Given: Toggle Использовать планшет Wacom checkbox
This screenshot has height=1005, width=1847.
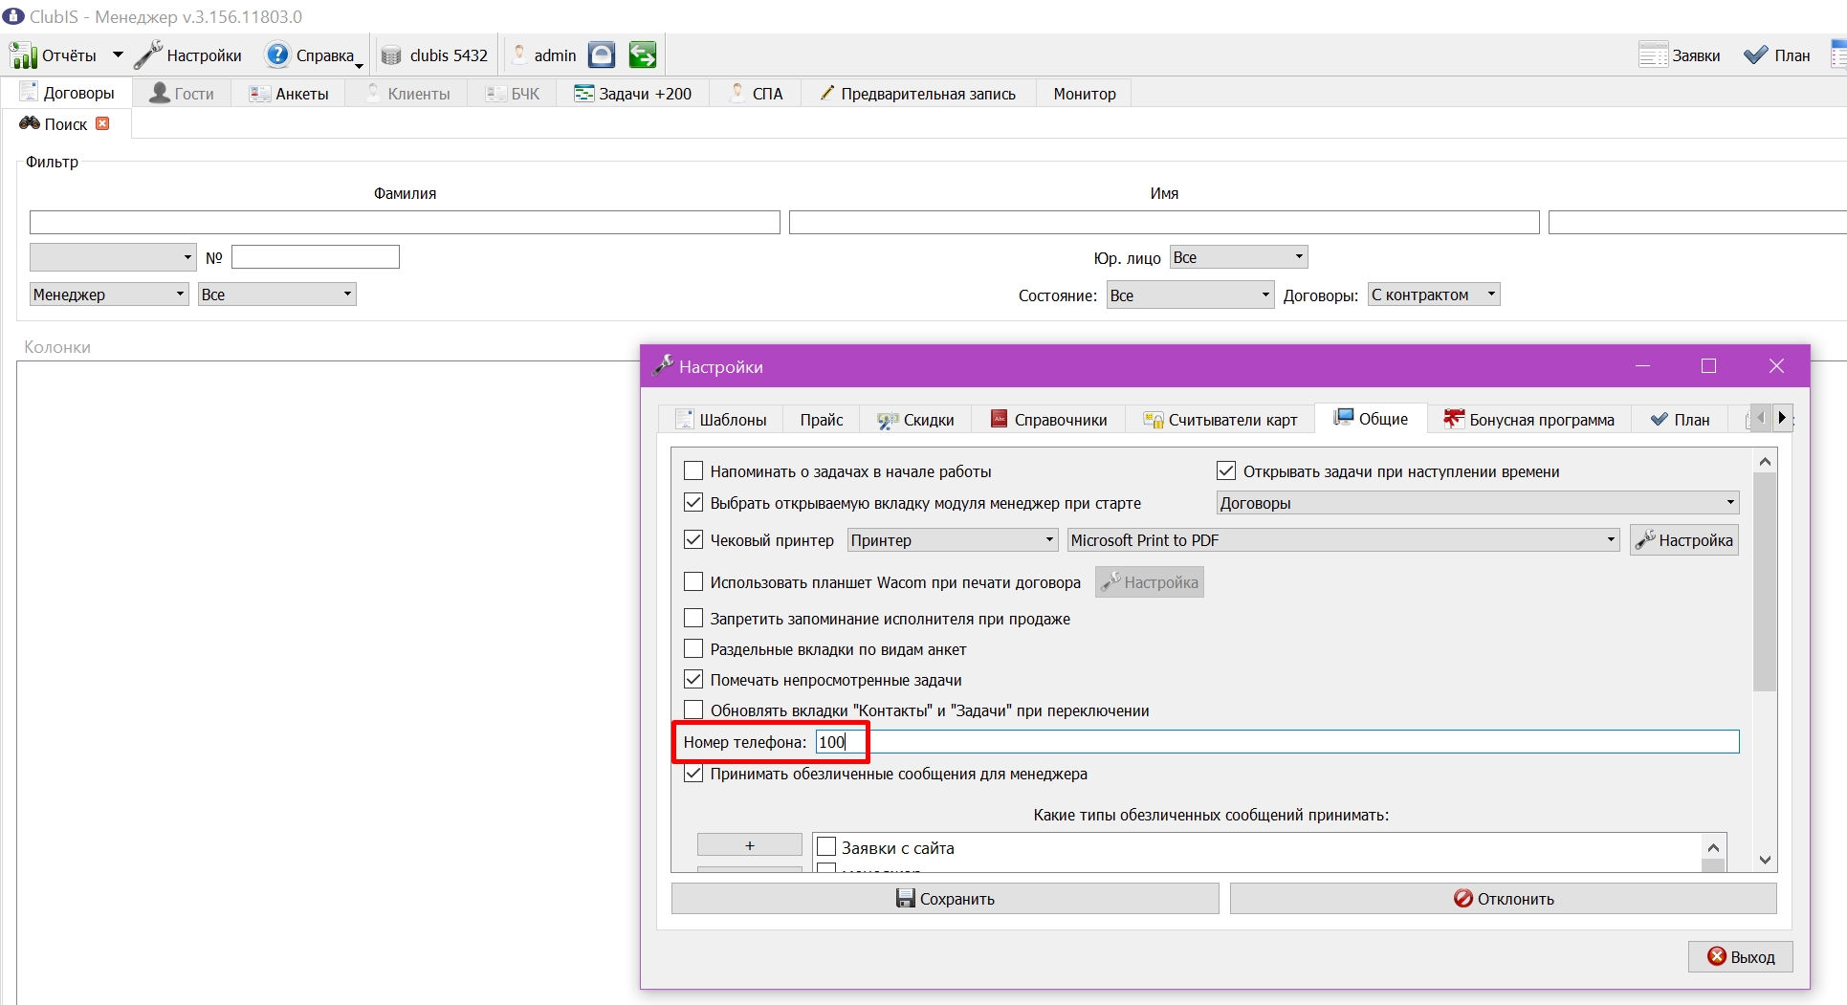Looking at the screenshot, I should pyautogui.click(x=694, y=582).
